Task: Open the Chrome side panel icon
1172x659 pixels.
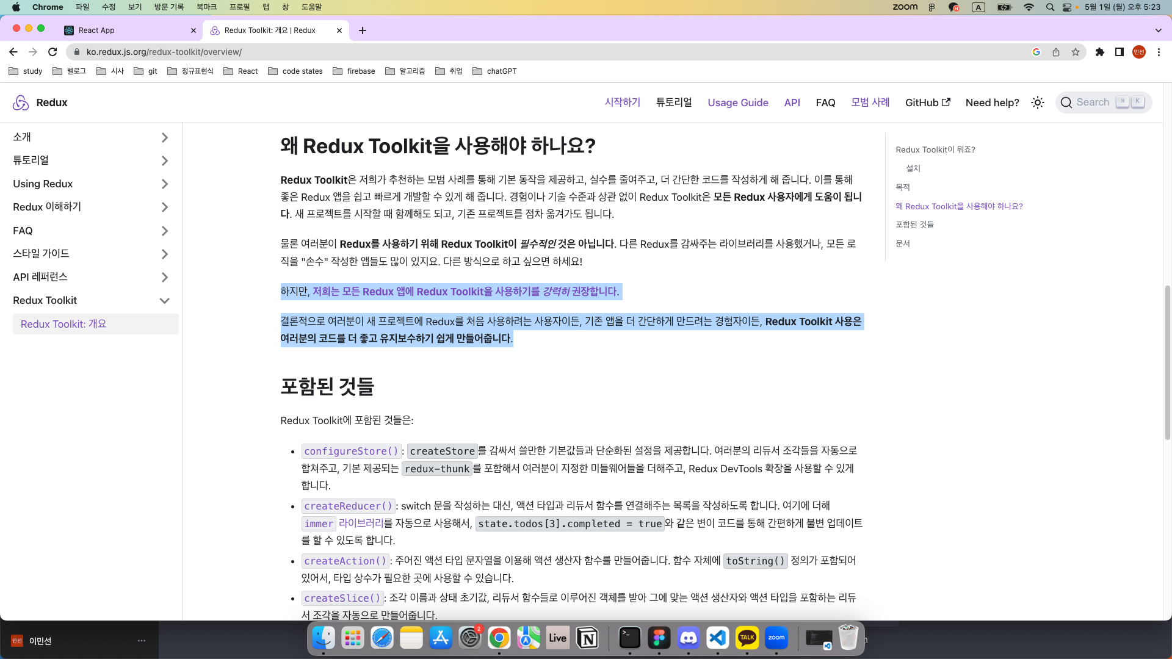Action: (x=1120, y=52)
